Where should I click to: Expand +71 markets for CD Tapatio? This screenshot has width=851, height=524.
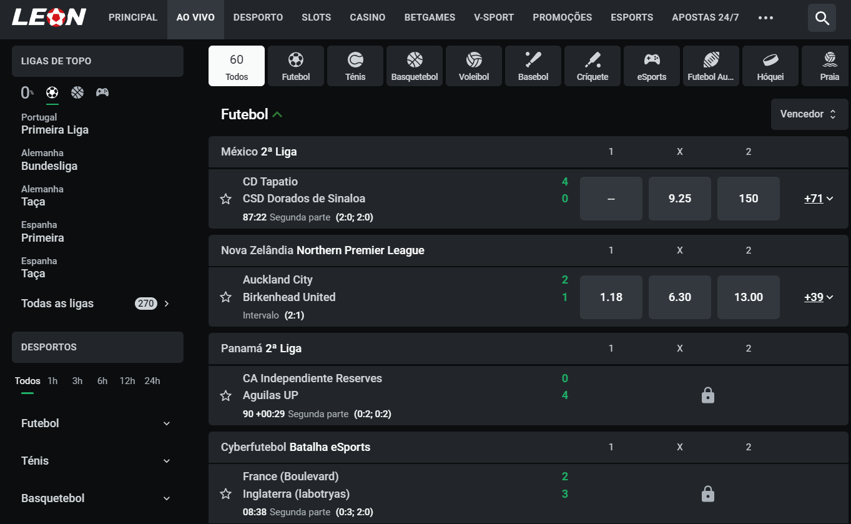pyautogui.click(x=819, y=199)
